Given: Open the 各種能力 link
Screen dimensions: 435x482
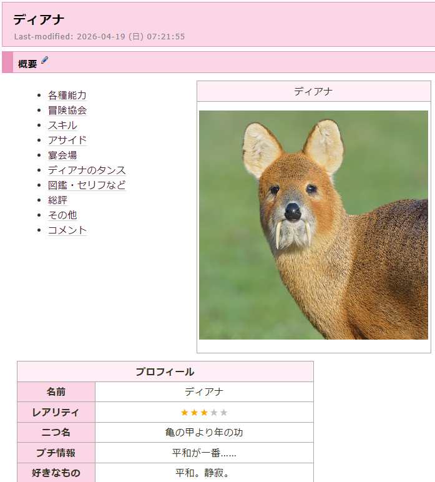Looking at the screenshot, I should [x=67, y=96].
